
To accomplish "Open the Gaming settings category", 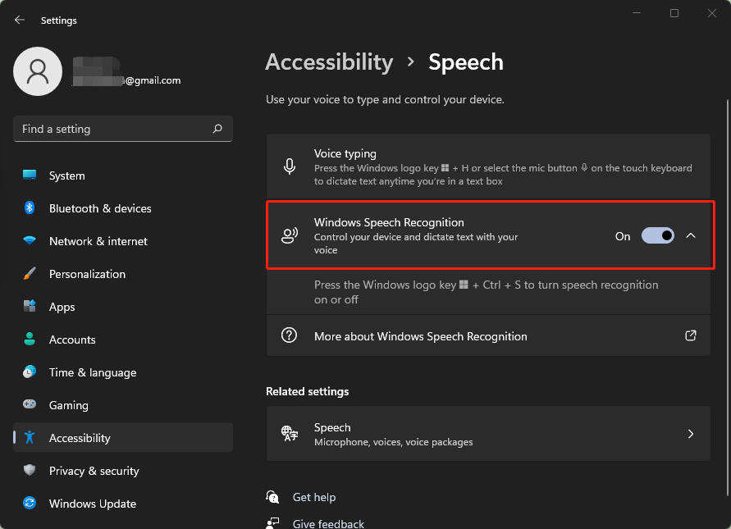I will [x=69, y=405].
